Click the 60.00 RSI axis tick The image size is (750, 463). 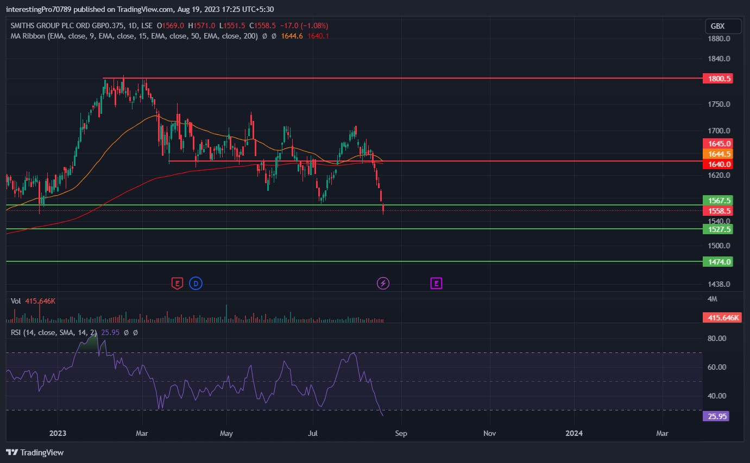[717, 367]
